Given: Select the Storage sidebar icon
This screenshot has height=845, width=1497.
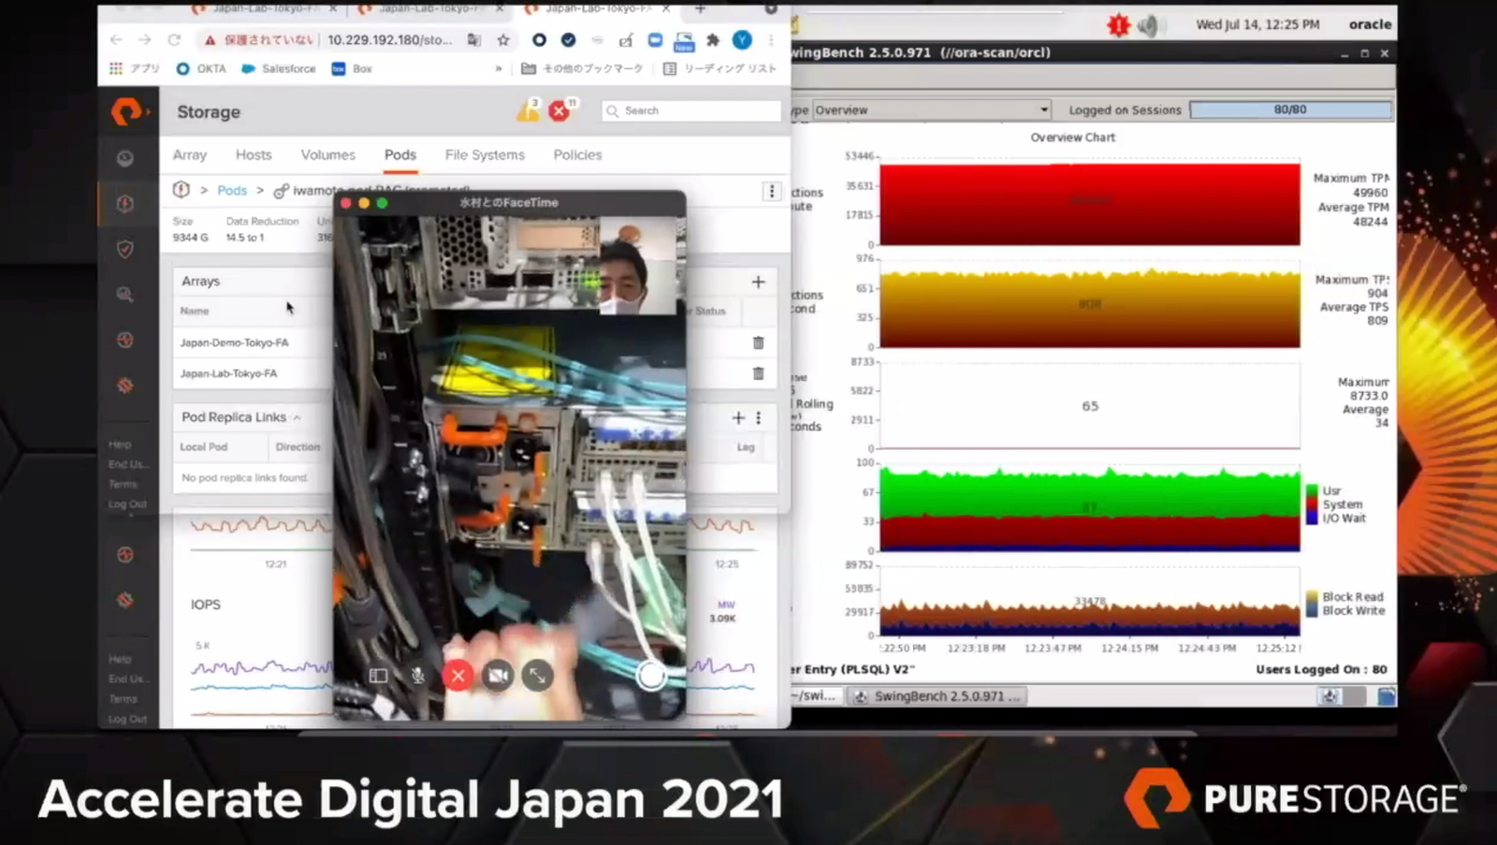Looking at the screenshot, I should point(125,203).
